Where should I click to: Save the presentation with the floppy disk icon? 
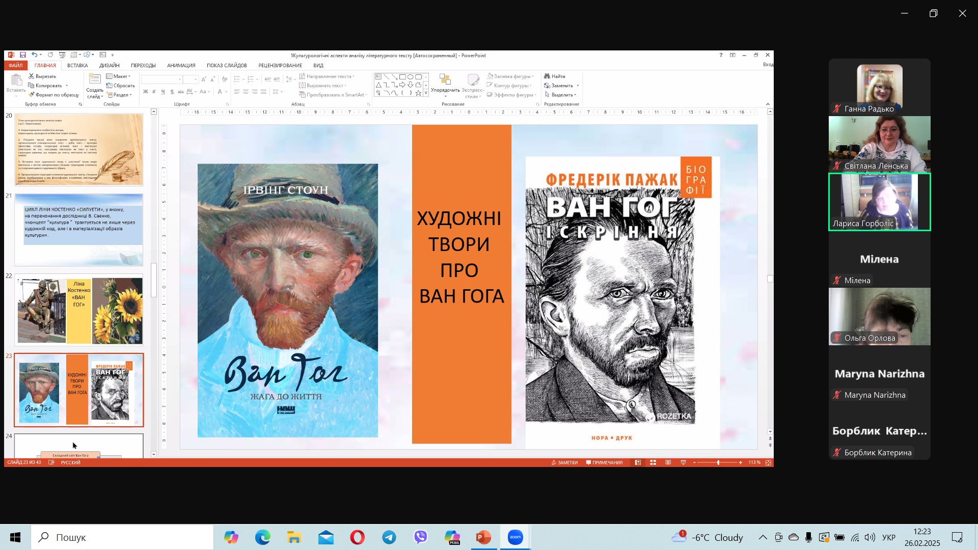tap(23, 55)
